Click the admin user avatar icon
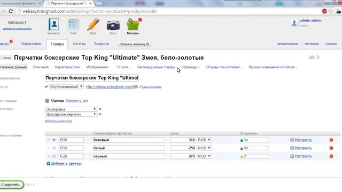 pos(294,23)
